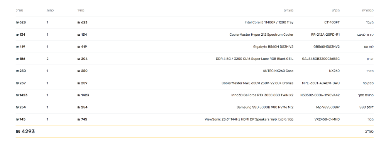Viewport: 386px width, 142px height.
Task: Click the קטגוריה column header
Action: click(368, 10)
